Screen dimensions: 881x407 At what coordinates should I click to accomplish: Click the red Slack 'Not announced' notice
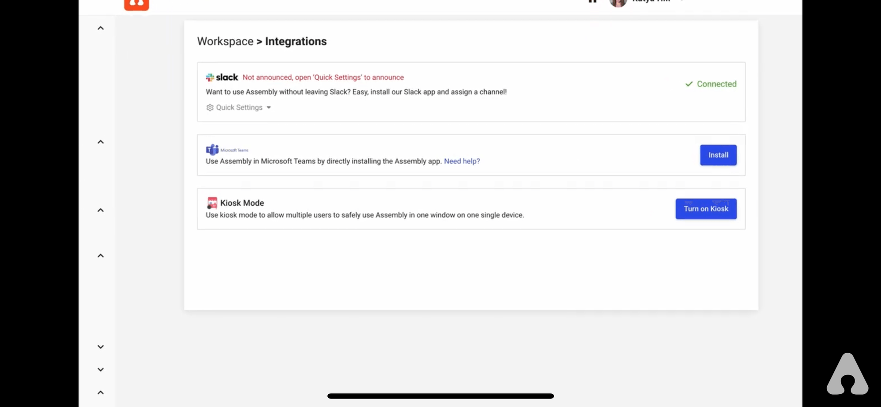323,78
